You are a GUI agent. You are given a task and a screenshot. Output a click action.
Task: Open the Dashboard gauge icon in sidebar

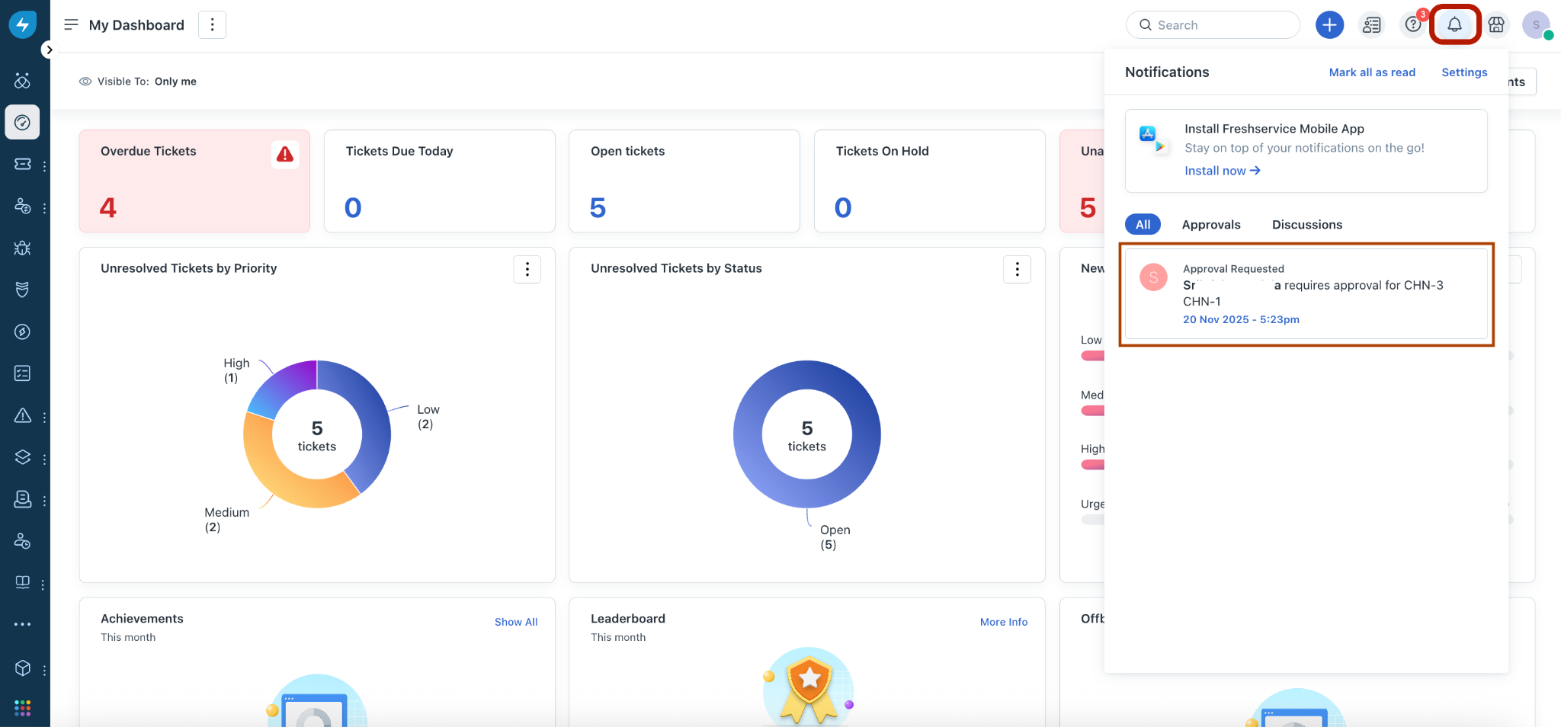(22, 122)
